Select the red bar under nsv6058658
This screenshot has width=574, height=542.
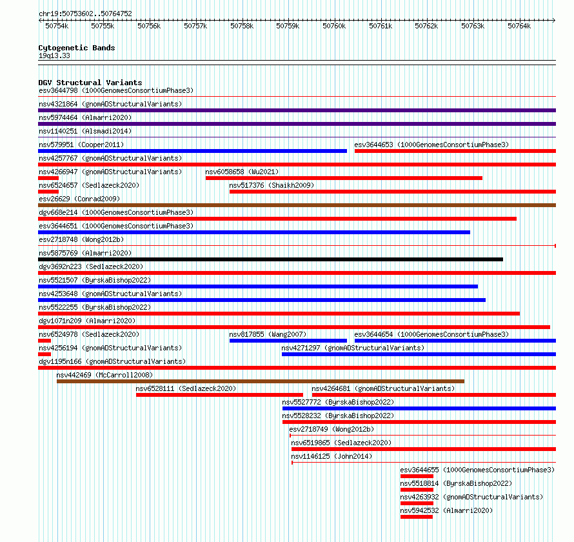[344, 178]
